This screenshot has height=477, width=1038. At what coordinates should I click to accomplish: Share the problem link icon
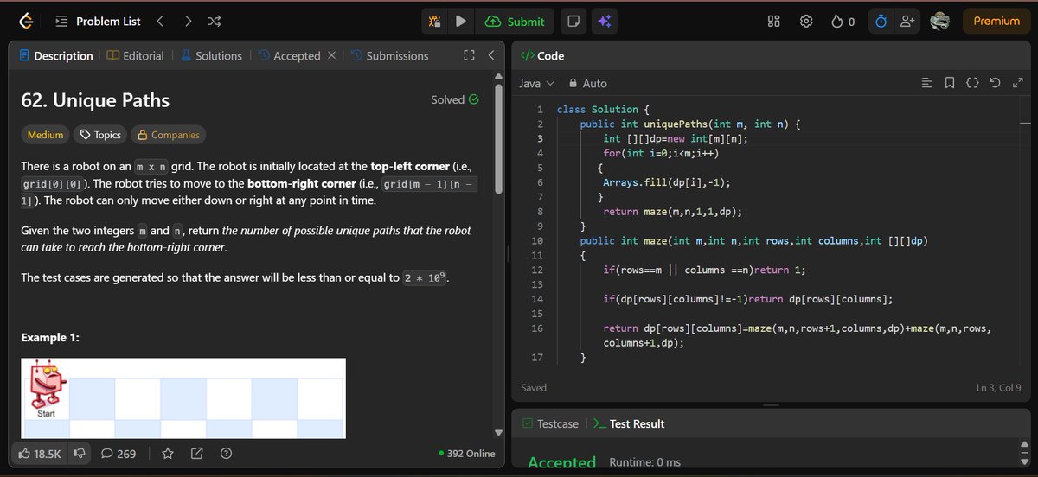click(196, 454)
